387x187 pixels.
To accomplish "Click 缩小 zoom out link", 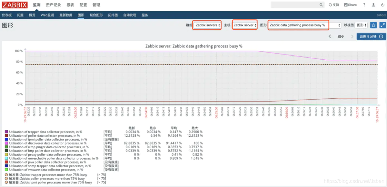I will [x=341, y=36].
